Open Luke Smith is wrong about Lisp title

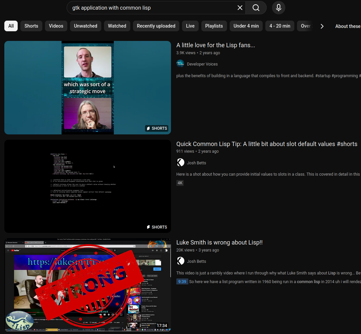tap(219, 242)
